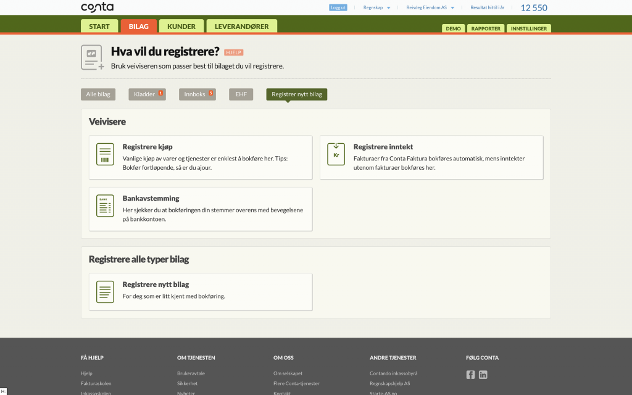Click the Conta logo
632x395 pixels.
[x=97, y=7]
